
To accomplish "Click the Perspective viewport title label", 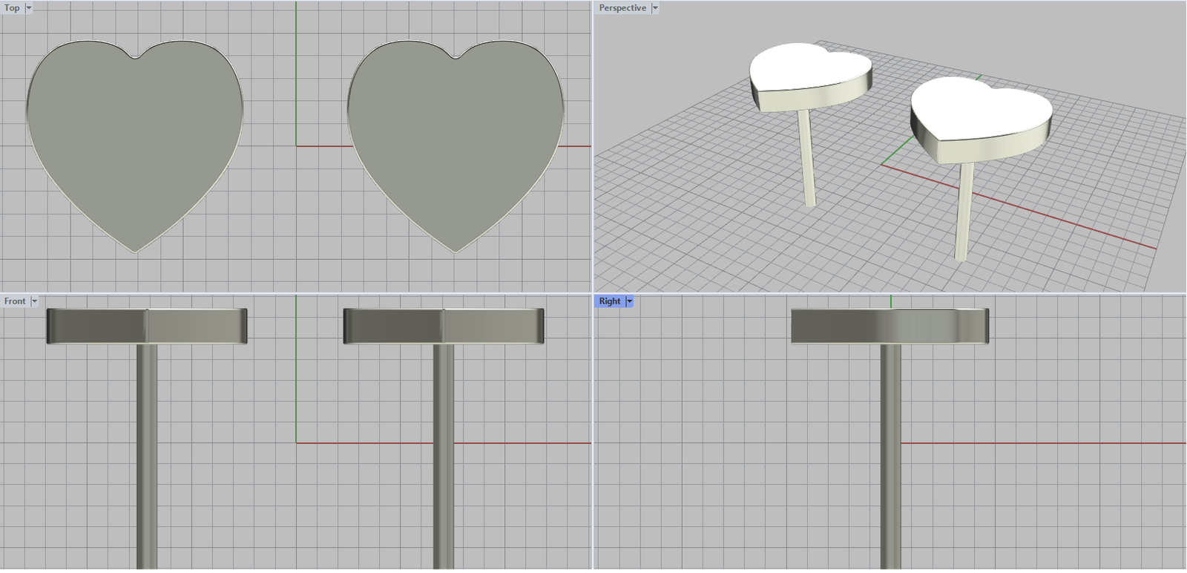I will click(x=622, y=8).
